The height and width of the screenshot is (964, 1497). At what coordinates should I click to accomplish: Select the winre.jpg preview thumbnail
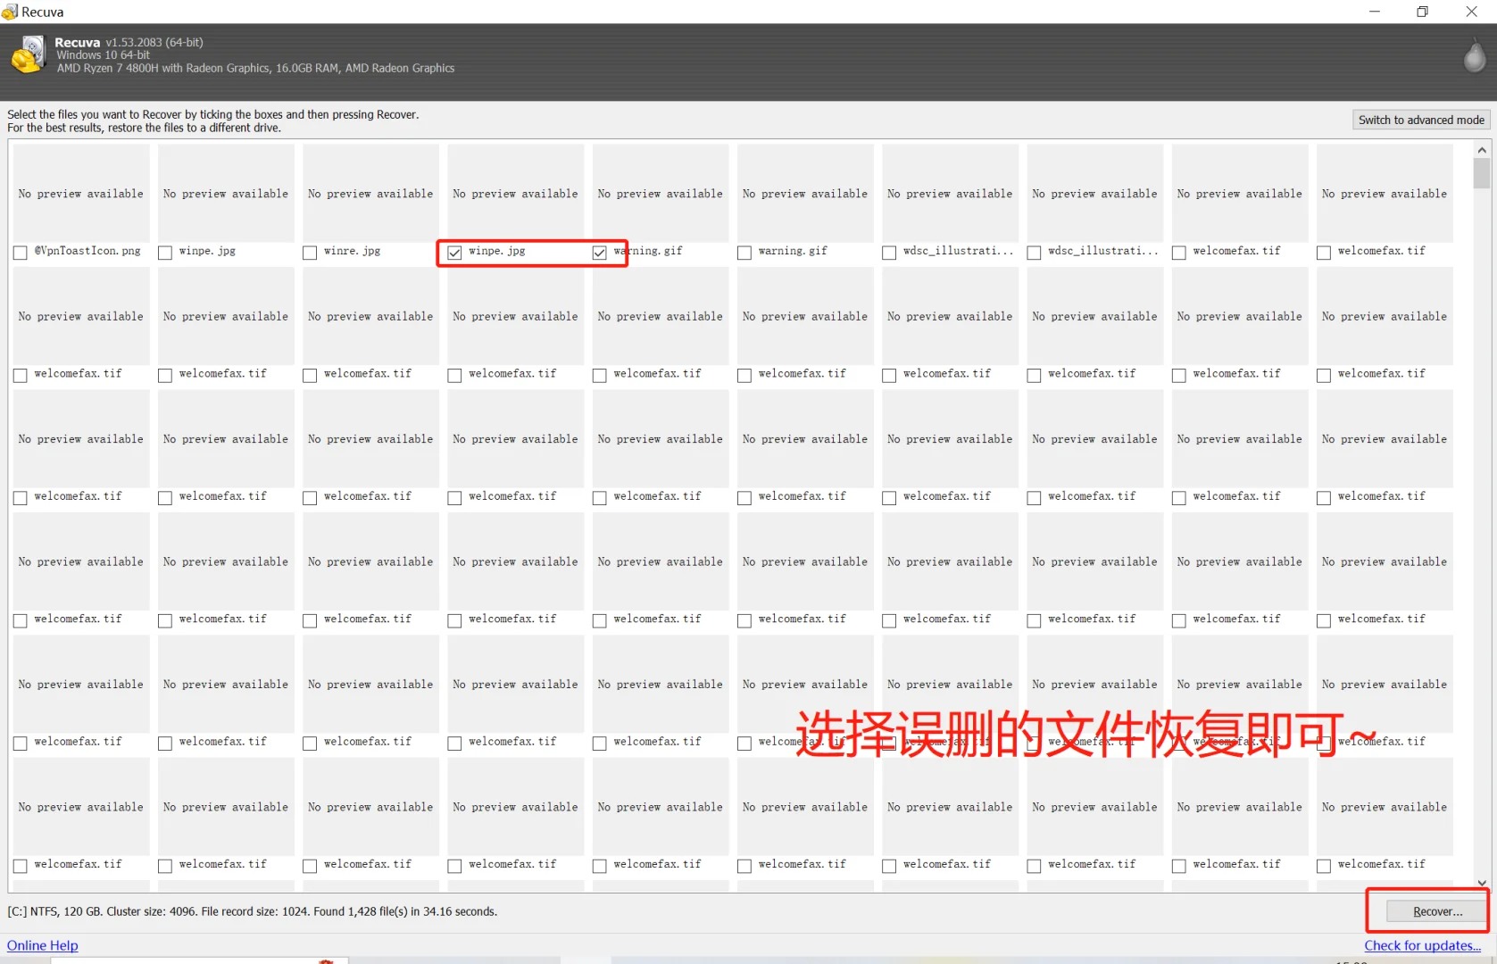(x=370, y=193)
